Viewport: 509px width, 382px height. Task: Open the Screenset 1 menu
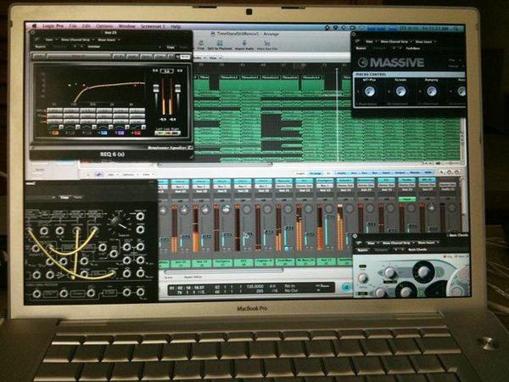point(153,26)
